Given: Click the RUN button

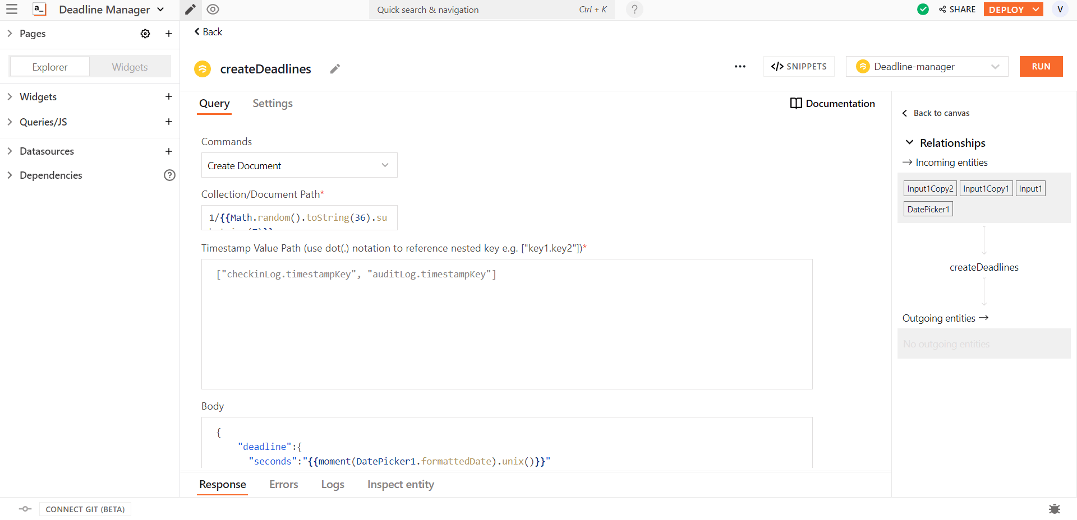Looking at the screenshot, I should point(1041,67).
